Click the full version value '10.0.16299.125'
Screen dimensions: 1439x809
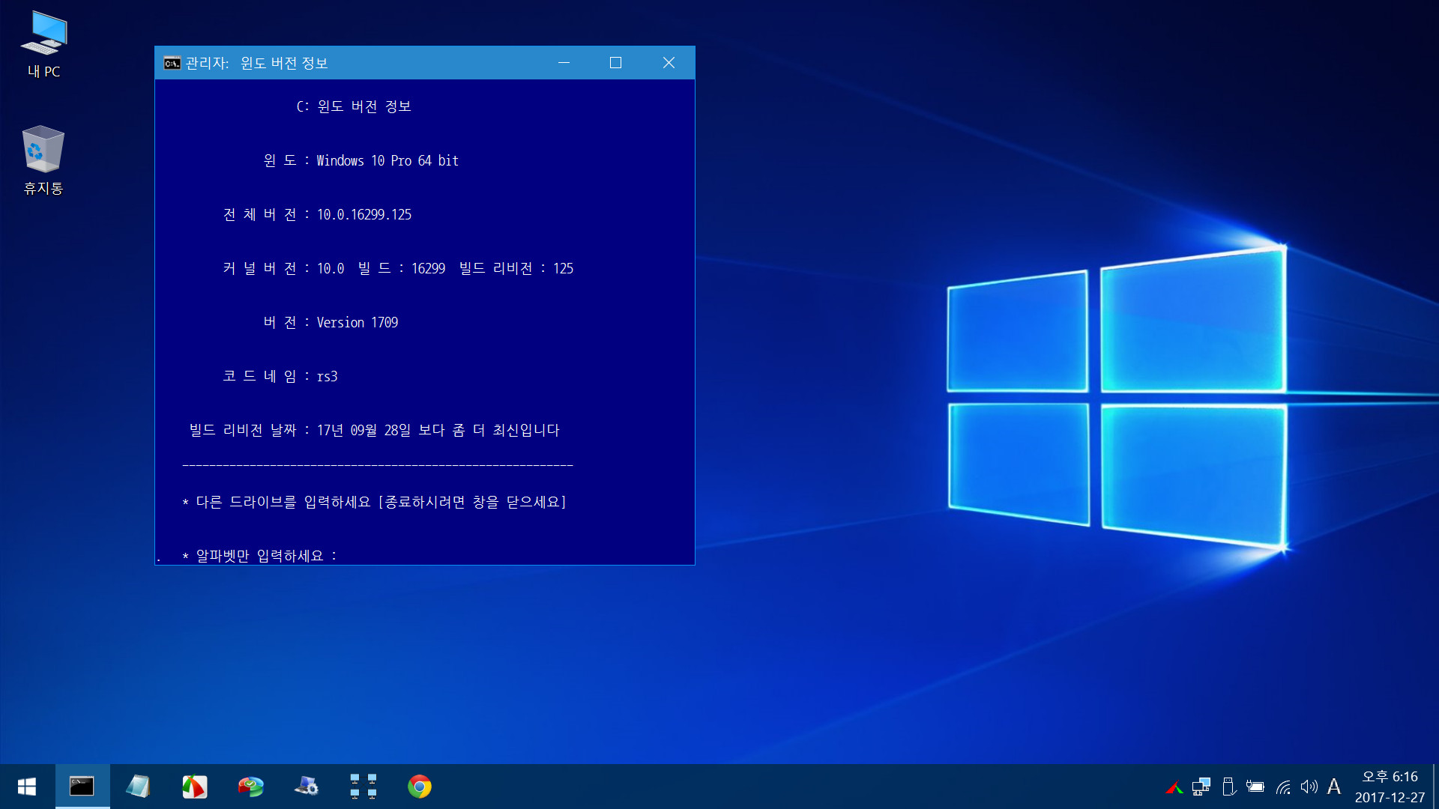coord(364,214)
